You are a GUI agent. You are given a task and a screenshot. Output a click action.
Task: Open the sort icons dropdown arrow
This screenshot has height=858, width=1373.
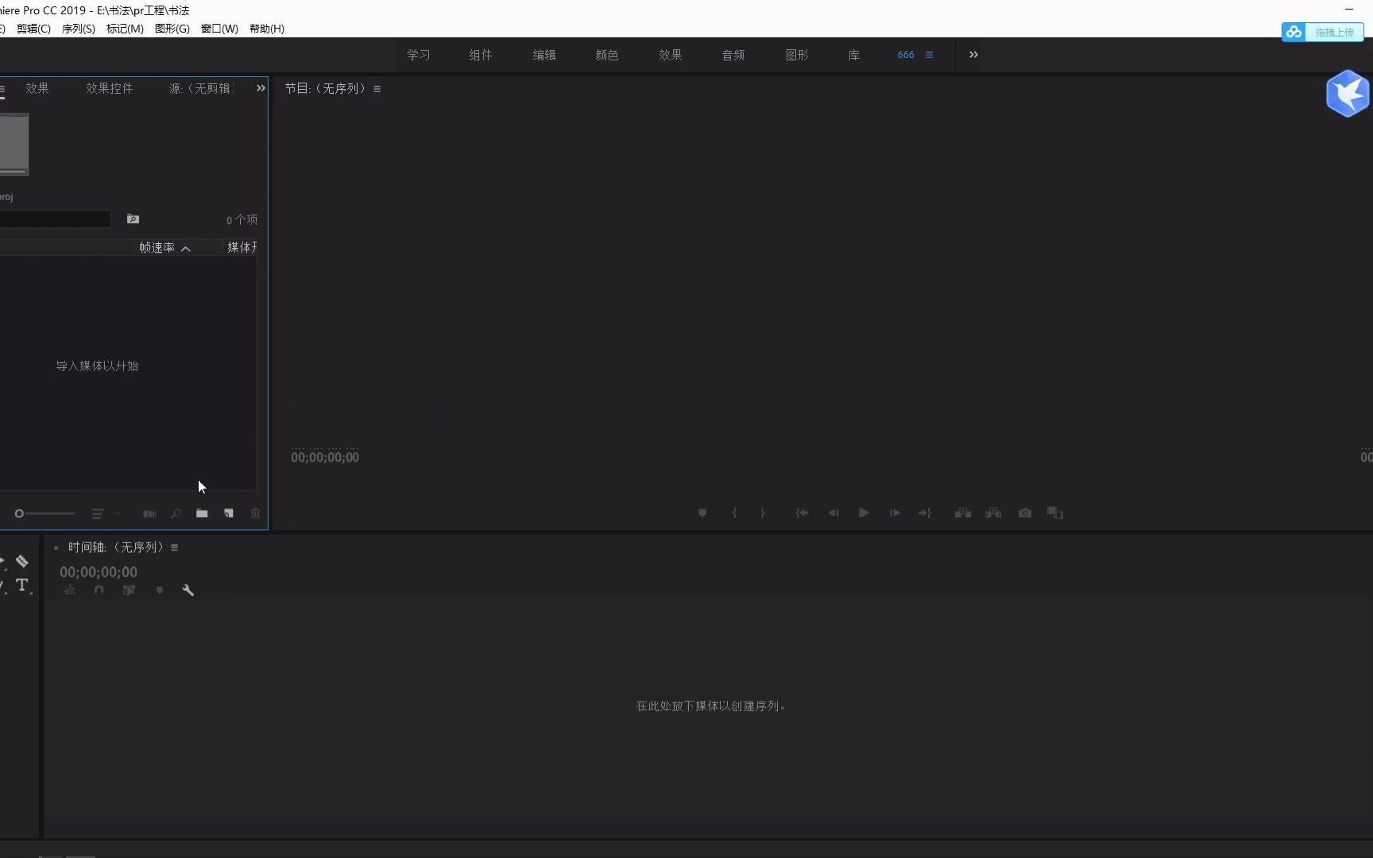pos(118,514)
